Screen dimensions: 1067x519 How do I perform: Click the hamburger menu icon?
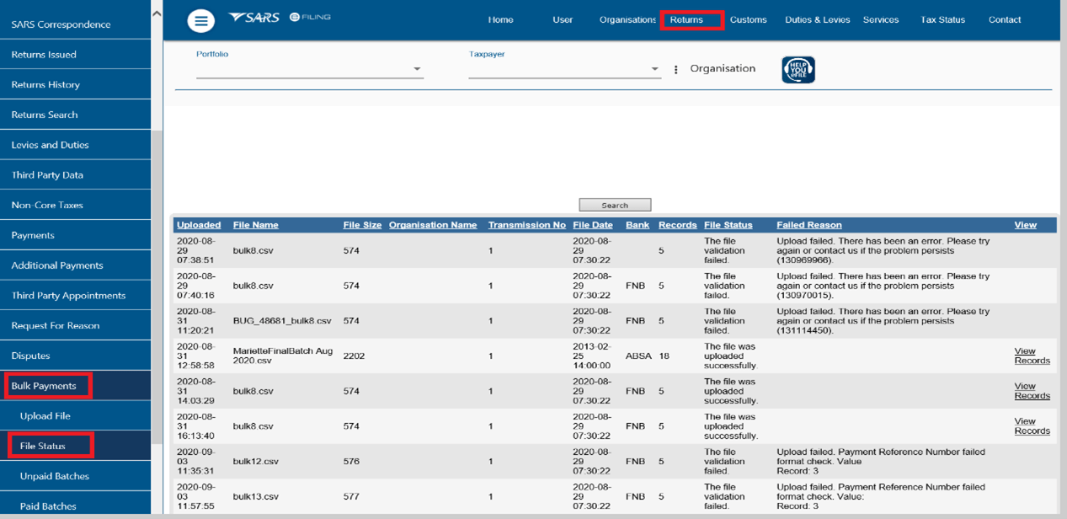(200, 20)
